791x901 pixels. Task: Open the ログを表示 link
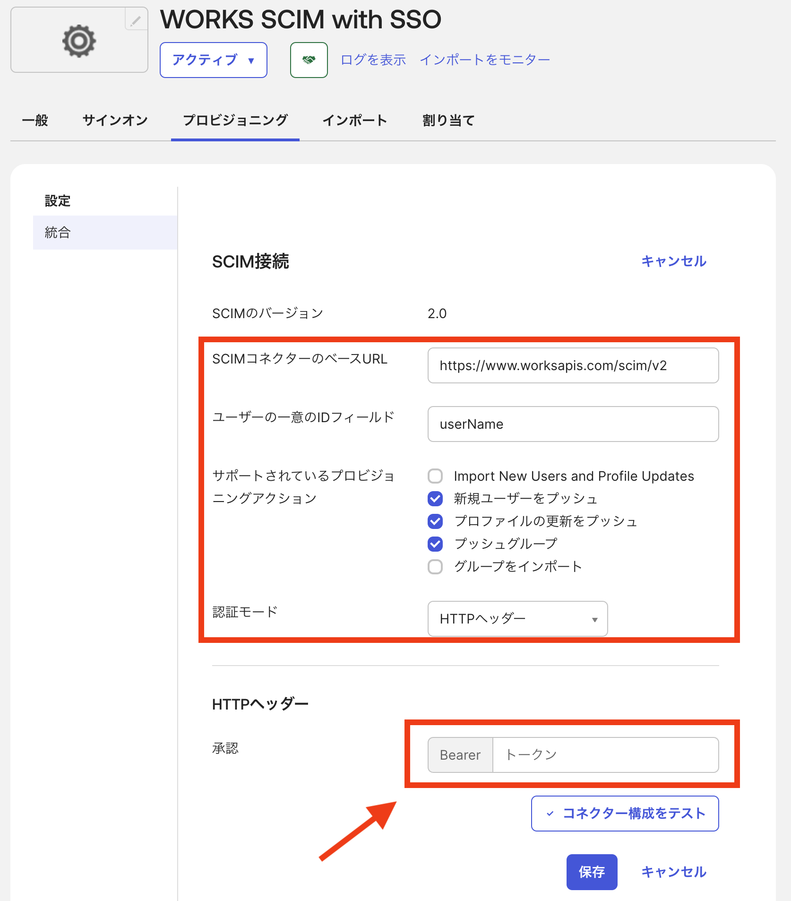pyautogui.click(x=373, y=60)
